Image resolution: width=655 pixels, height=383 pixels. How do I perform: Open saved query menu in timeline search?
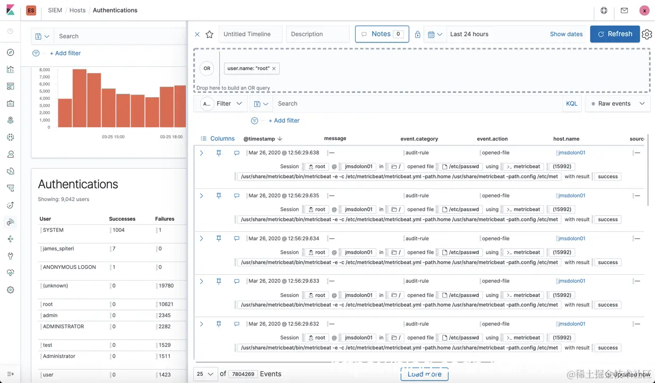(x=261, y=103)
